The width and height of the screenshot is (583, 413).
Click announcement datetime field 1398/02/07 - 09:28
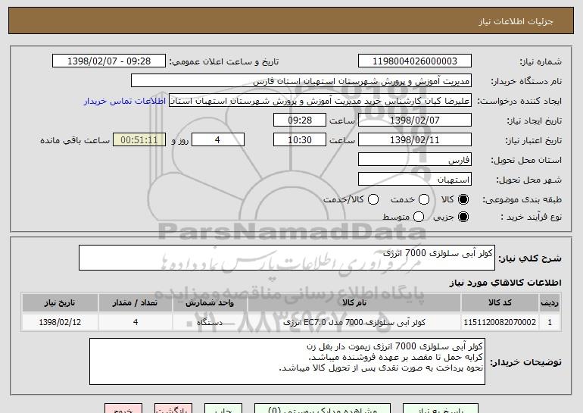click(109, 61)
